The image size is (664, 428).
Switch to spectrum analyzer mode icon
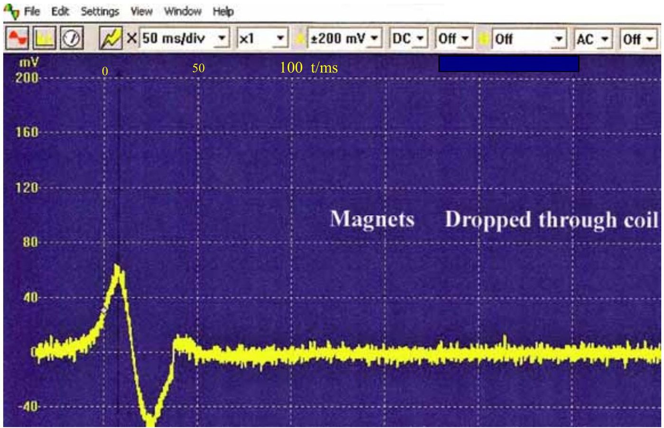[x=44, y=39]
